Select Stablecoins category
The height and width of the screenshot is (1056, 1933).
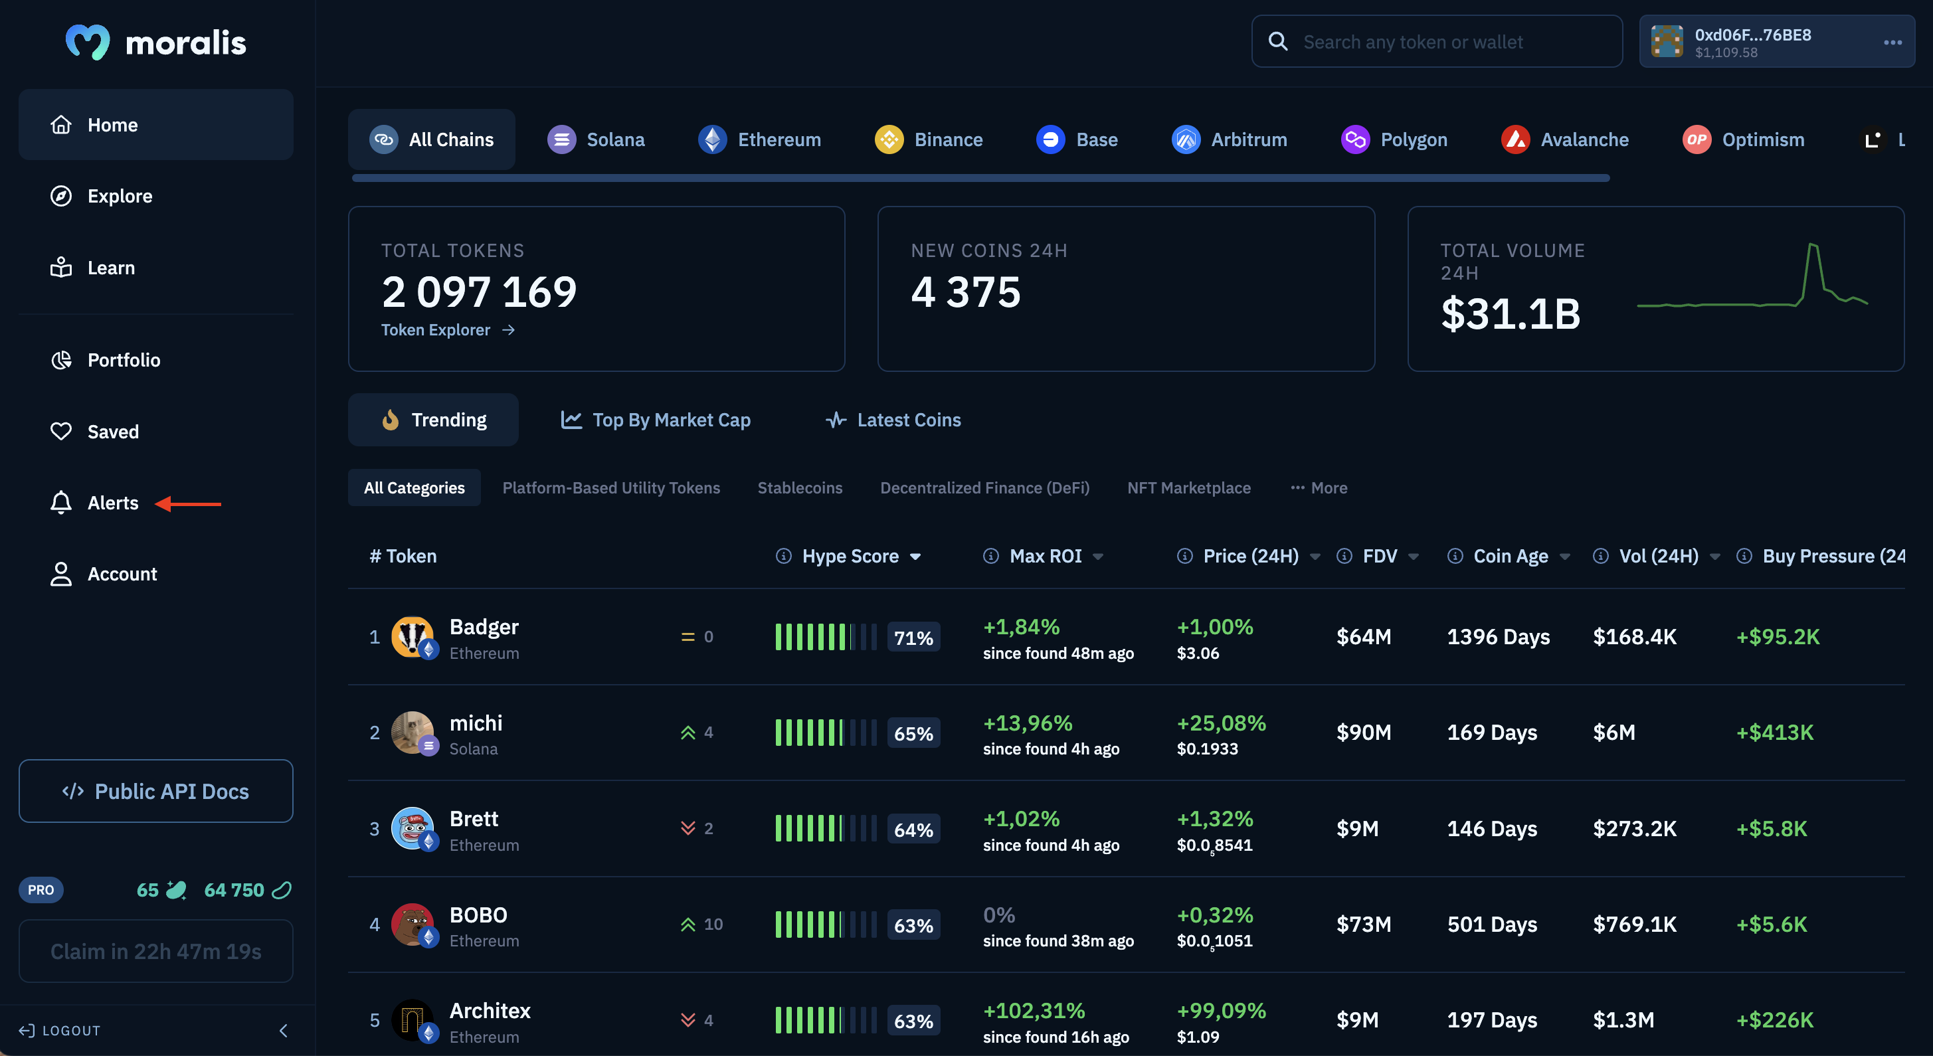(800, 487)
